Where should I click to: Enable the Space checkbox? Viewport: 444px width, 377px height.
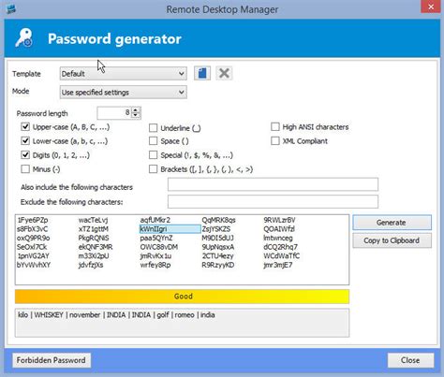pyautogui.click(x=153, y=141)
